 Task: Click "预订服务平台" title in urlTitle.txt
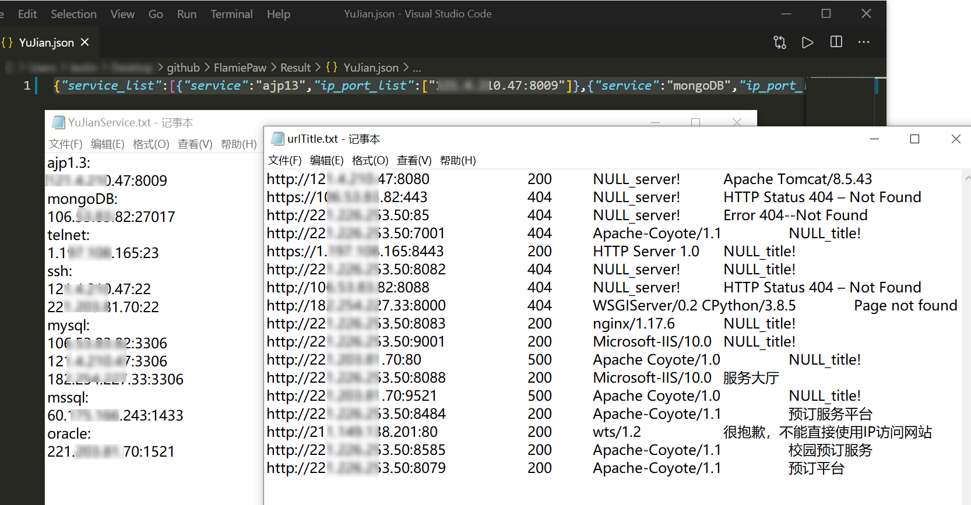pos(830,414)
